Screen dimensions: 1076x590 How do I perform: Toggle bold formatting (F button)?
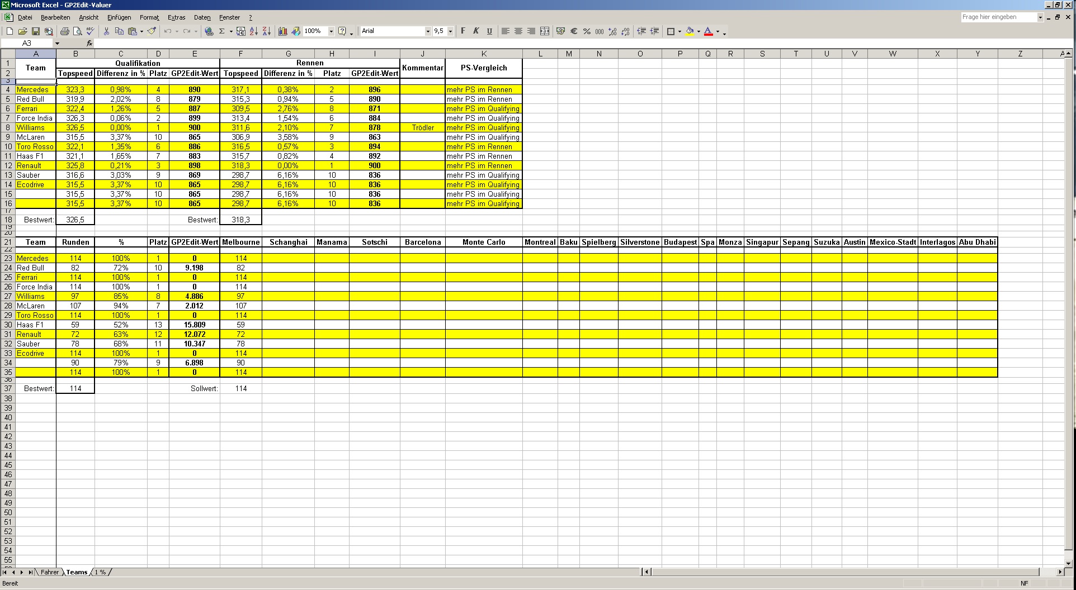pyautogui.click(x=463, y=31)
